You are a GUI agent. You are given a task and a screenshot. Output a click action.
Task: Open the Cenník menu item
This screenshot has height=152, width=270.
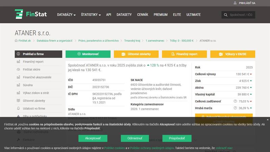pos(142,15)
